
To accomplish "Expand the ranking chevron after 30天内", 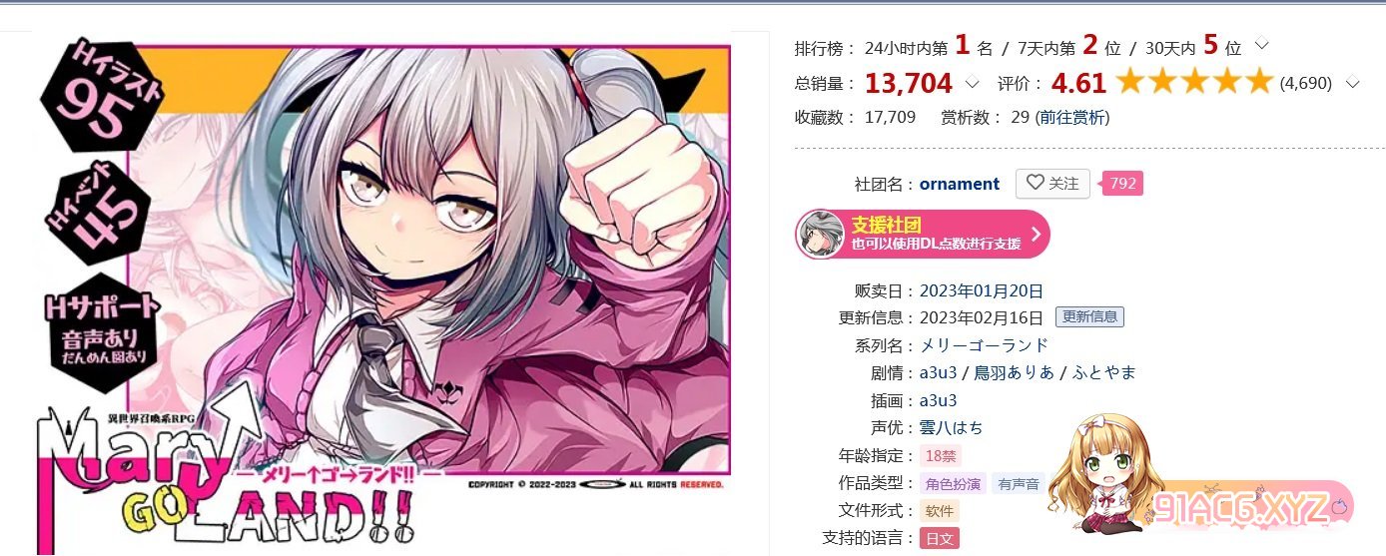I will [x=1261, y=45].
